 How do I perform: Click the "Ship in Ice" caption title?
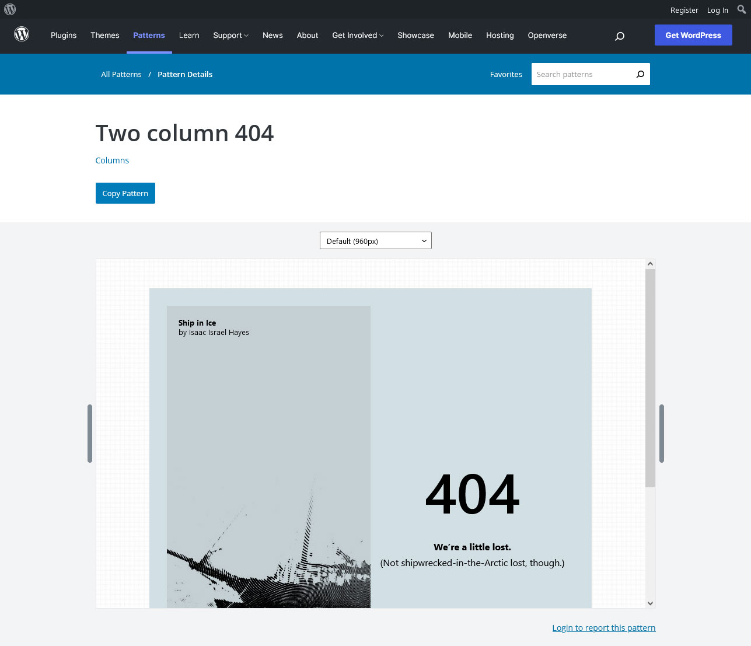197,323
